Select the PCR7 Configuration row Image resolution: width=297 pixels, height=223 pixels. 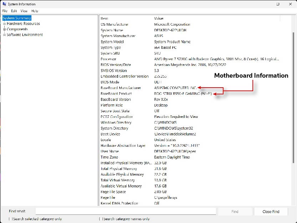tap(190, 116)
